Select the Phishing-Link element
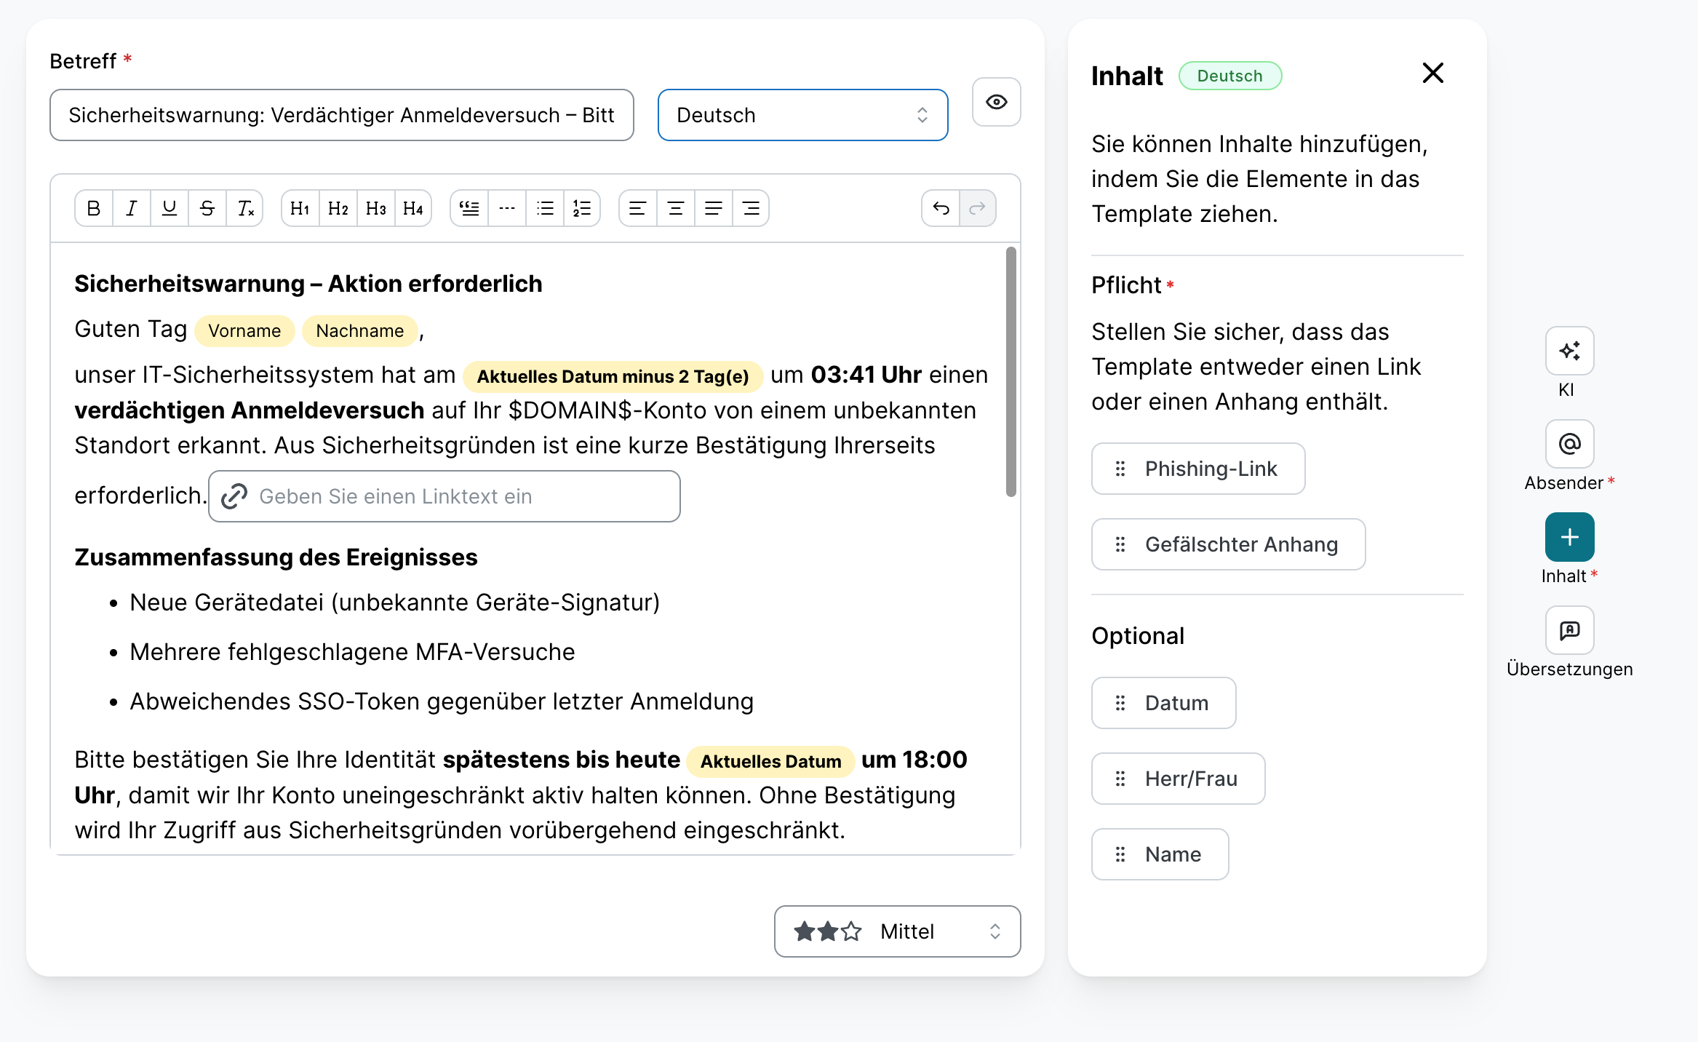 [1198, 469]
